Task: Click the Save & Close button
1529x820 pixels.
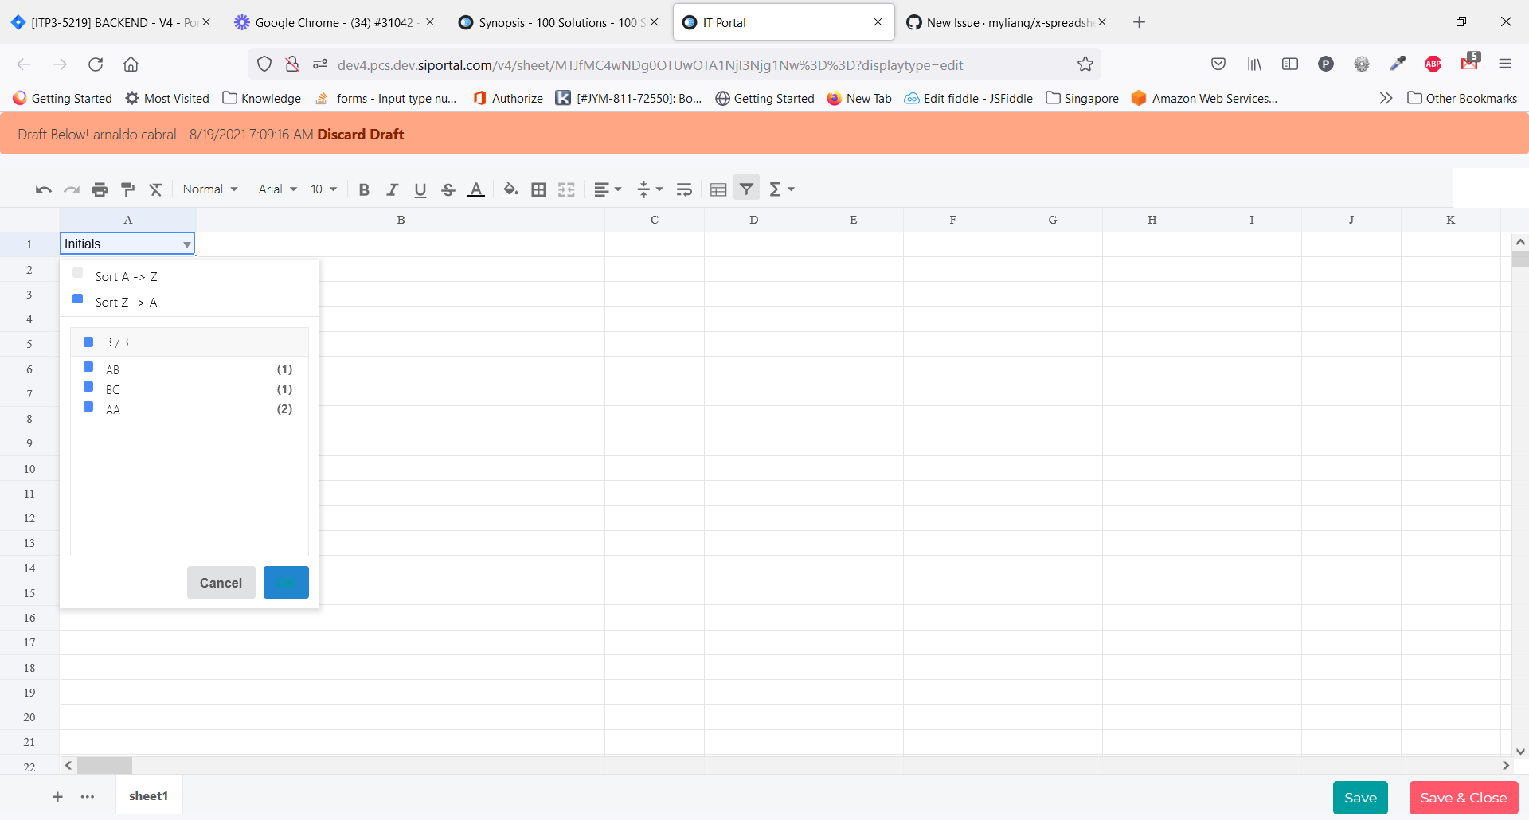Action: coord(1463,797)
